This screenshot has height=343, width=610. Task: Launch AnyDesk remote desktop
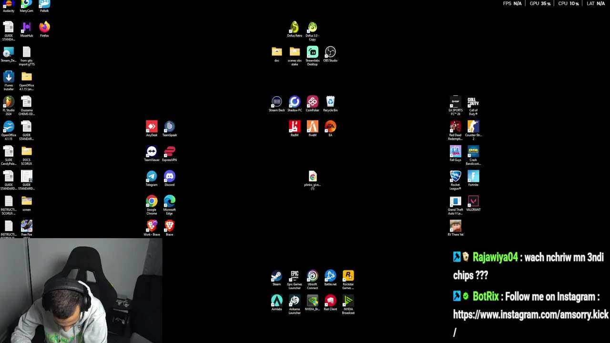point(152,129)
